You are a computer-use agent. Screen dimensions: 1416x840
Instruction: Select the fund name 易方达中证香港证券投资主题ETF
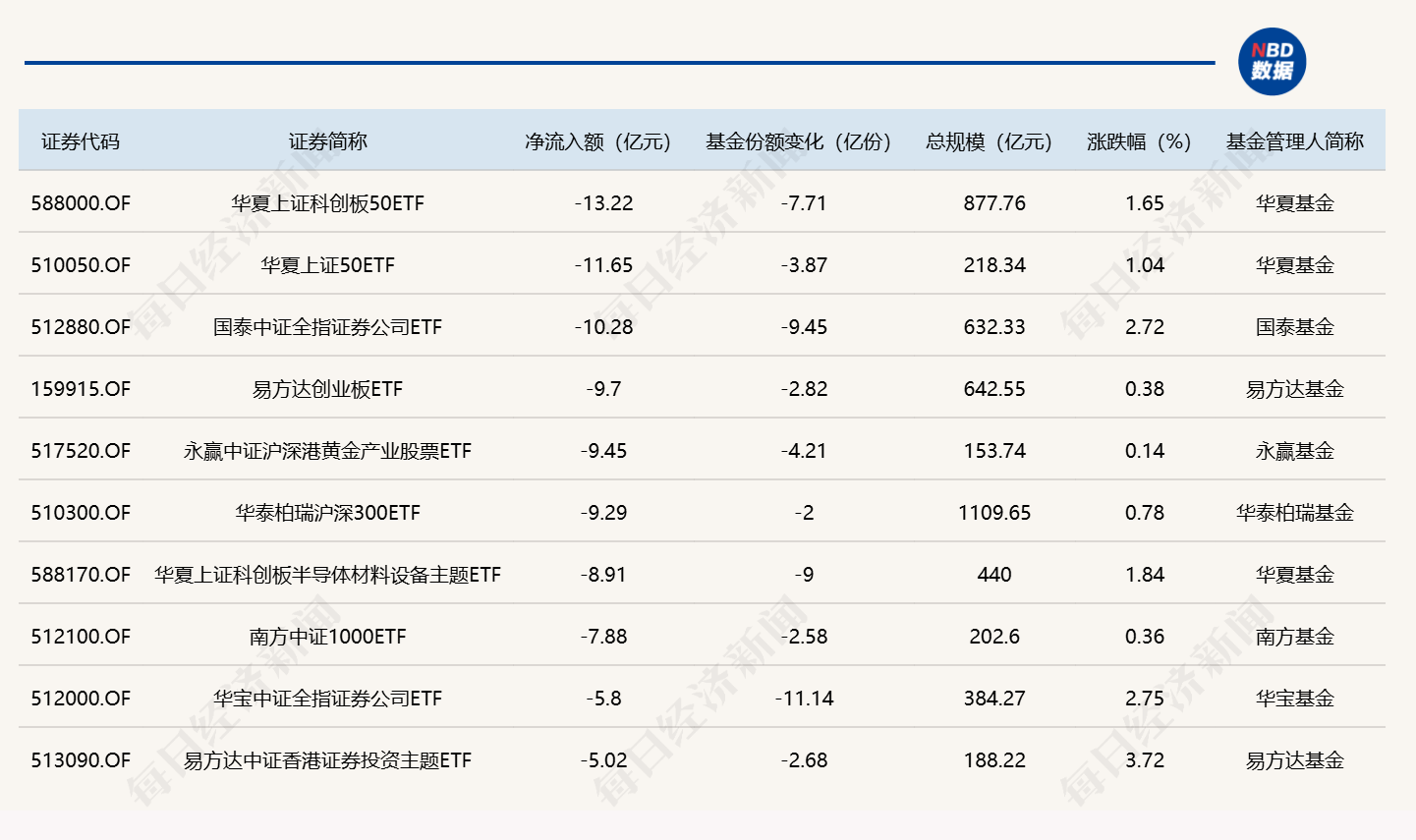(328, 760)
